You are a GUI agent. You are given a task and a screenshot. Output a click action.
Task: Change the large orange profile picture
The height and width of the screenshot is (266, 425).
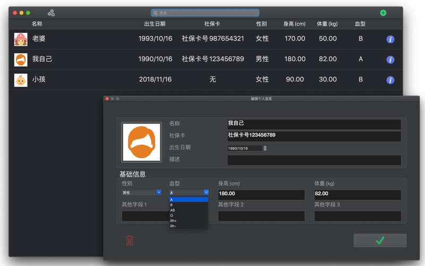click(141, 142)
